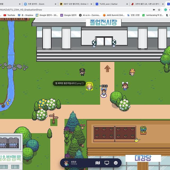Click the blonde avatar with yellow highlight
The width and height of the screenshot is (170, 170).
[89, 87]
